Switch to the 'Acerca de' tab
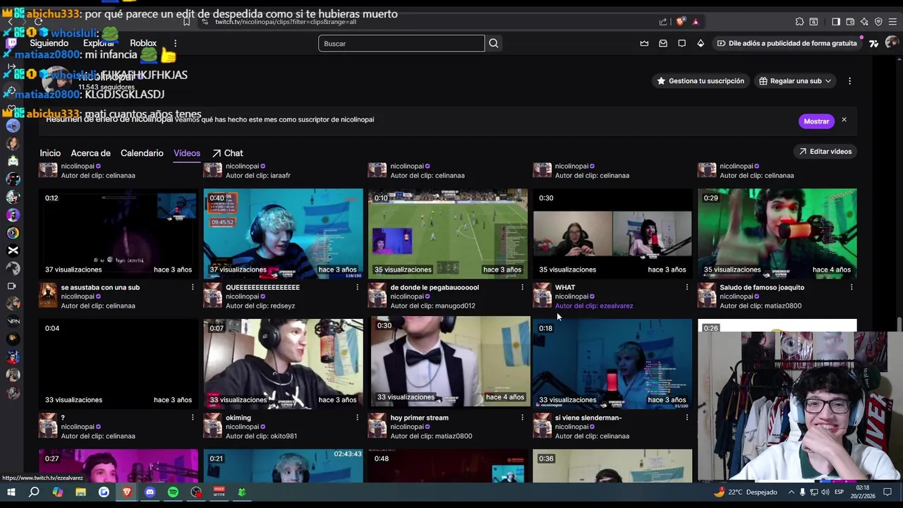Image resolution: width=903 pixels, height=508 pixels. point(90,153)
